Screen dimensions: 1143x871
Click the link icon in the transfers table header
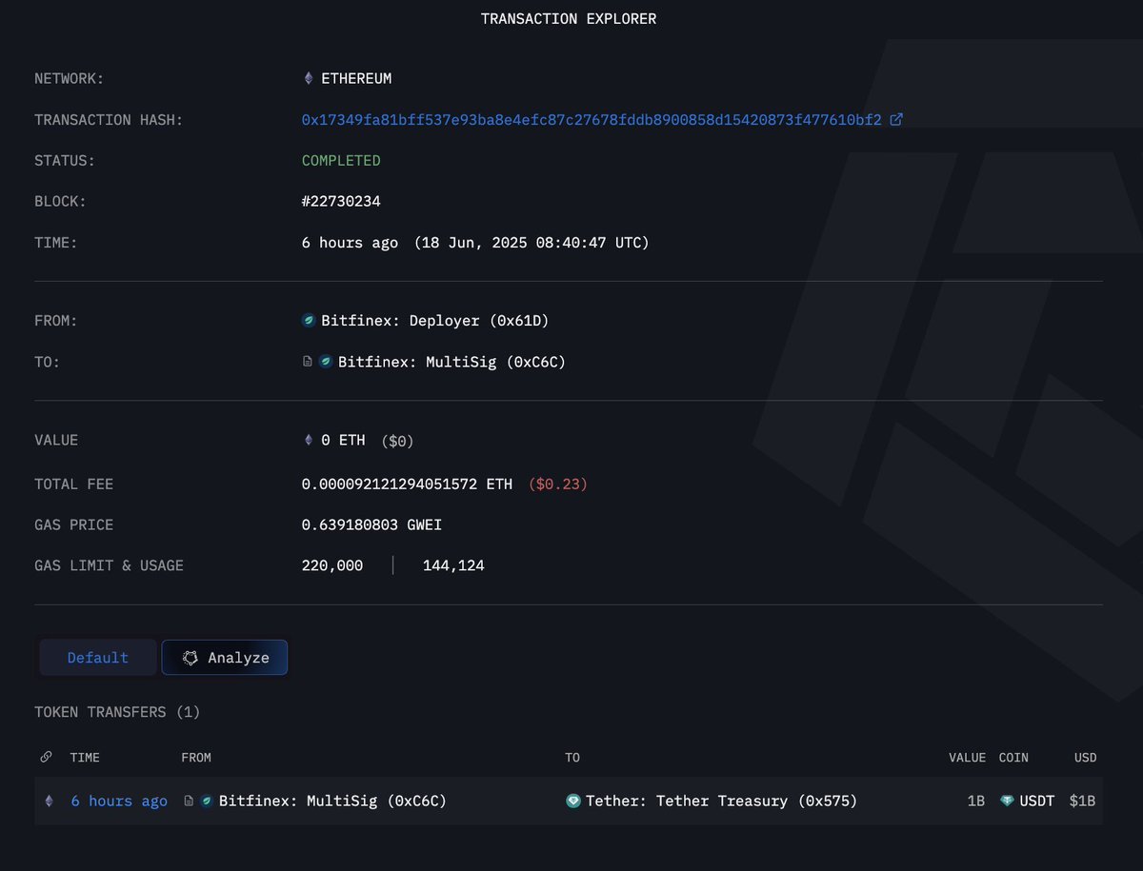[47, 758]
